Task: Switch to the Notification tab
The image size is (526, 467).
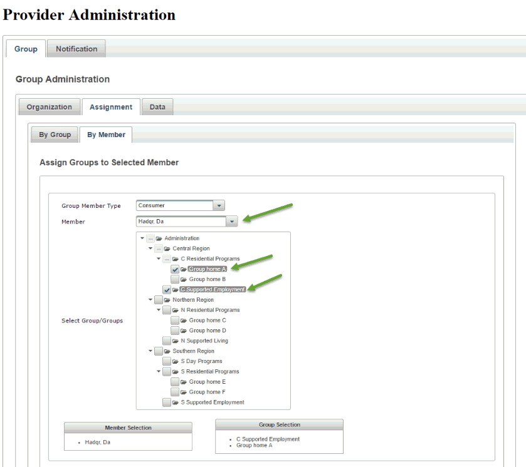Action: point(76,49)
